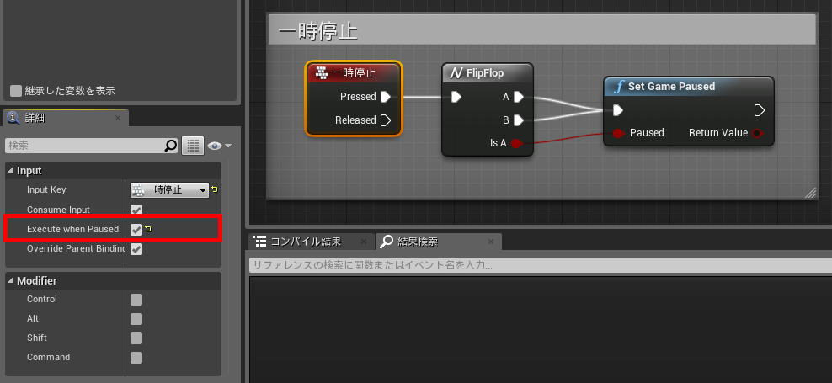Screen dimensions: 832x383
Task: Click the Paused boolean input pin
Action: (618, 133)
